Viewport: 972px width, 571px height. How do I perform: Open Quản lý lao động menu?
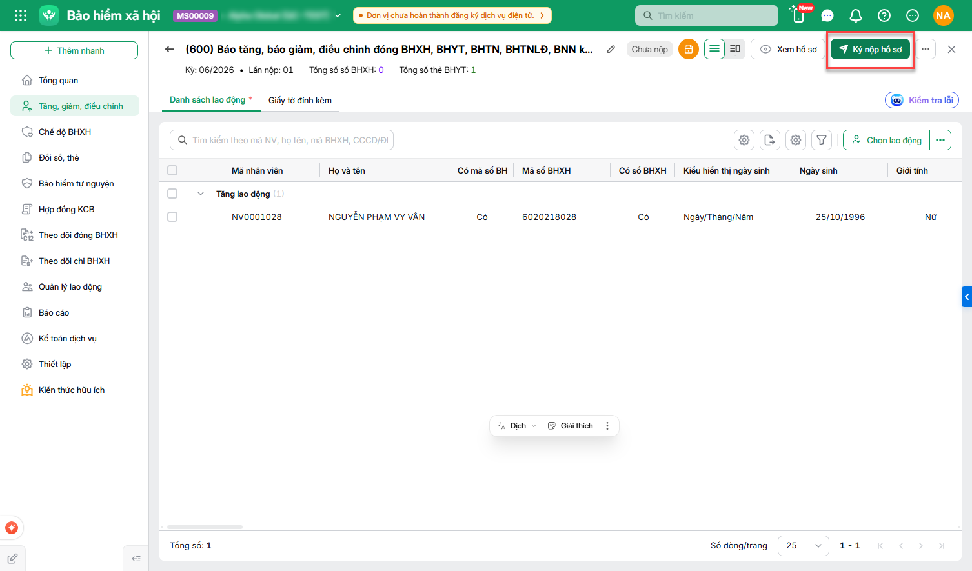(x=74, y=286)
